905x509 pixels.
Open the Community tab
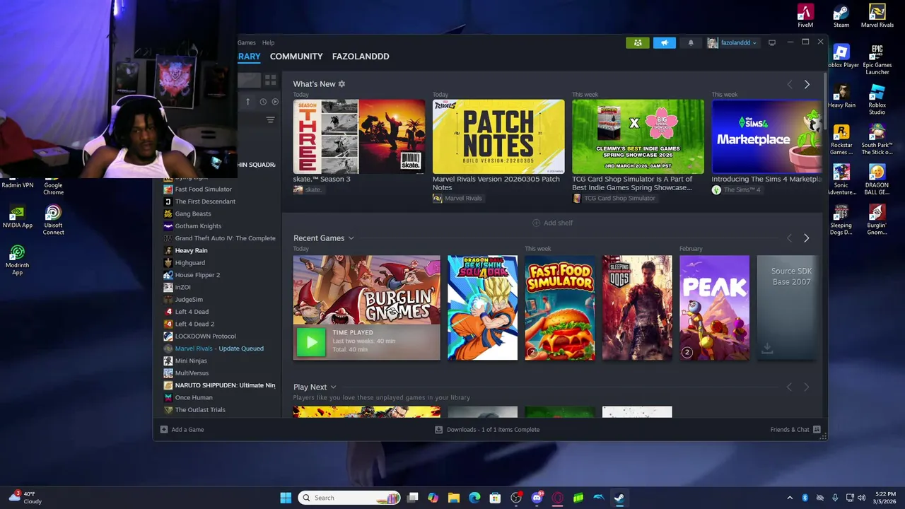(296, 57)
